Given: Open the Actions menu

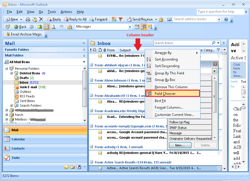Looking at the screenshot, I should (66, 12).
